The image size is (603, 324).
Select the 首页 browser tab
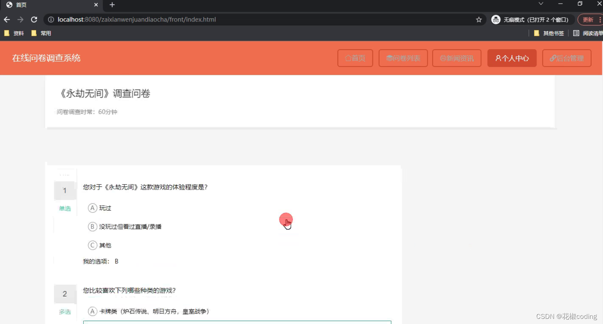pos(52,5)
